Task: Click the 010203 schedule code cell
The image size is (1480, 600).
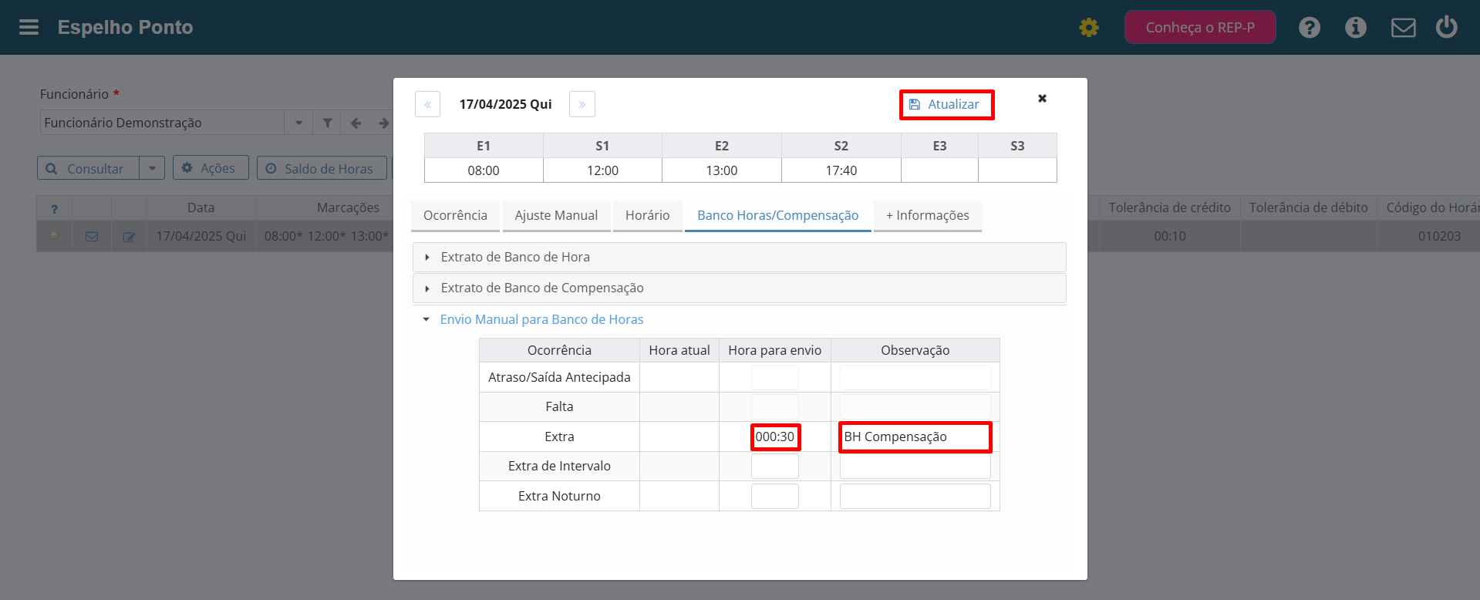Action: pyautogui.click(x=1439, y=236)
